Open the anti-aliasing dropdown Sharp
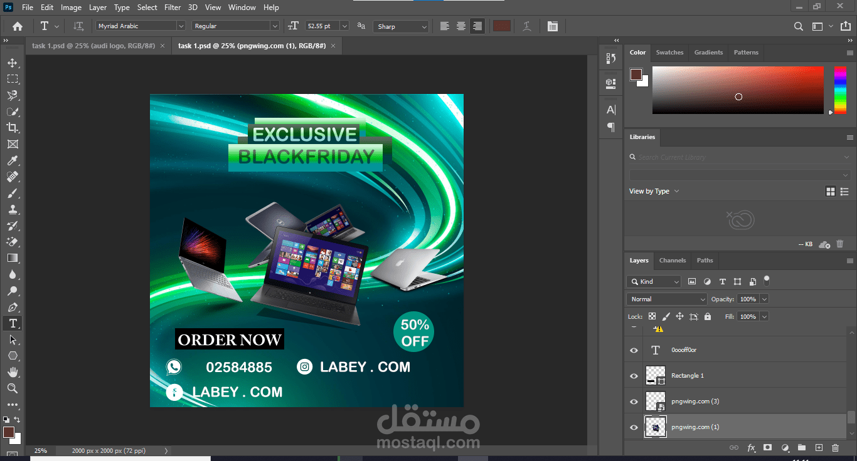The height and width of the screenshot is (461, 857). point(401,26)
